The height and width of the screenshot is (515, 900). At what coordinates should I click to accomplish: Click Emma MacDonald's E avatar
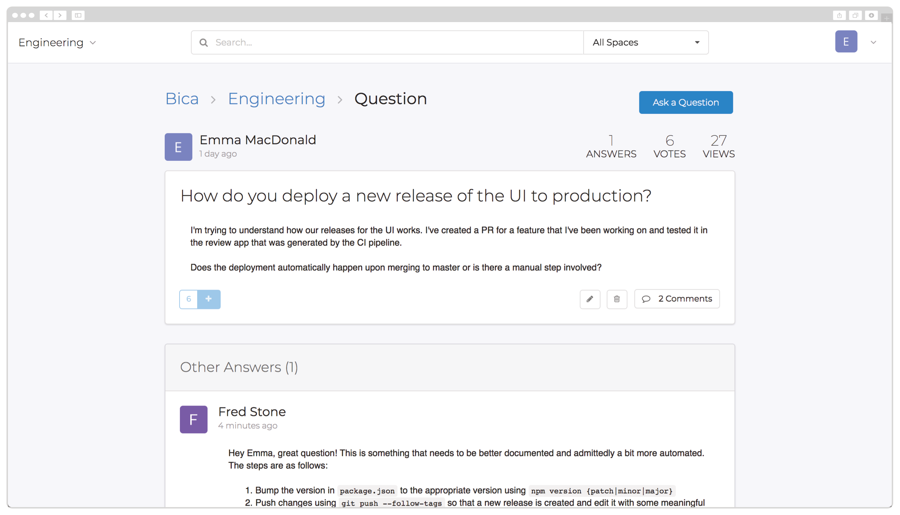[x=178, y=147]
